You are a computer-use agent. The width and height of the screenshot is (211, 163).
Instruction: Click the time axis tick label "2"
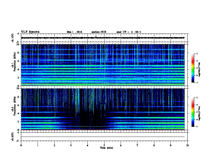click(54, 145)
